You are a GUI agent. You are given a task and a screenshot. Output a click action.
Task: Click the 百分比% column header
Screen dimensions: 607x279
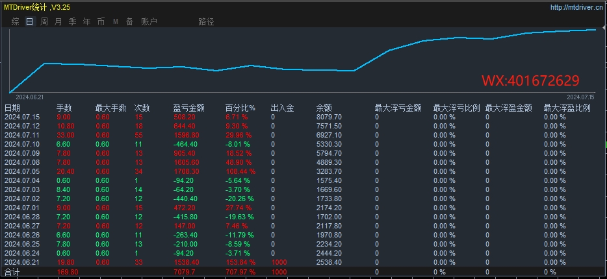click(240, 108)
